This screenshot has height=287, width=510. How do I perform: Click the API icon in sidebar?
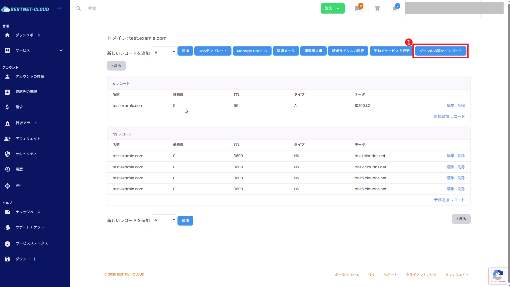(x=7, y=186)
